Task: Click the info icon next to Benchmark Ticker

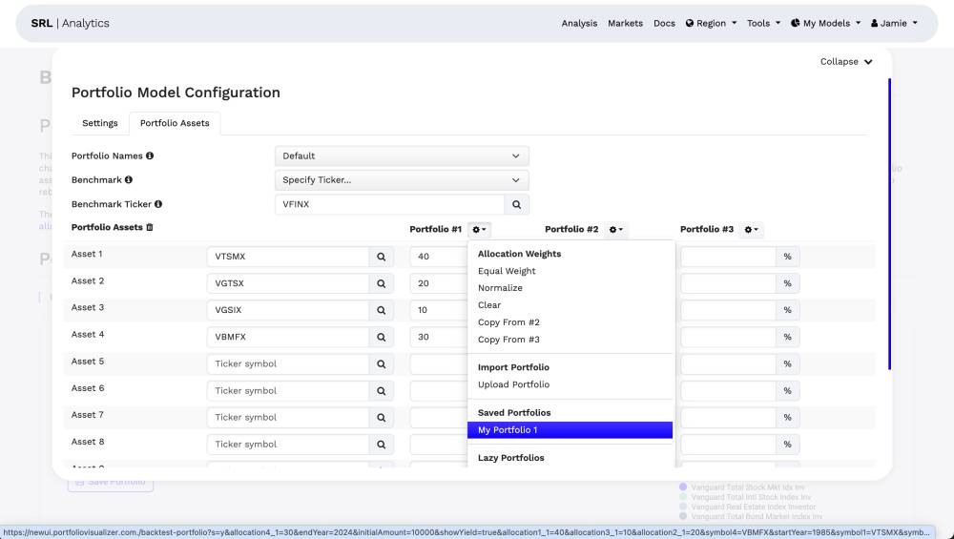Action: (158, 204)
